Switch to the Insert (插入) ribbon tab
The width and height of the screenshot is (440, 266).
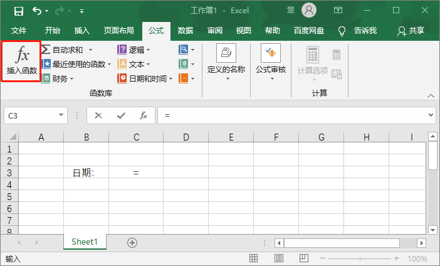[82, 31]
